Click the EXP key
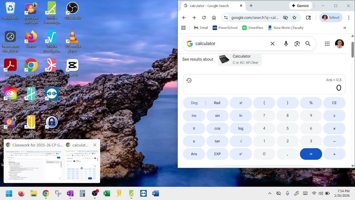The width and height of the screenshot is (355, 200). 217,154
